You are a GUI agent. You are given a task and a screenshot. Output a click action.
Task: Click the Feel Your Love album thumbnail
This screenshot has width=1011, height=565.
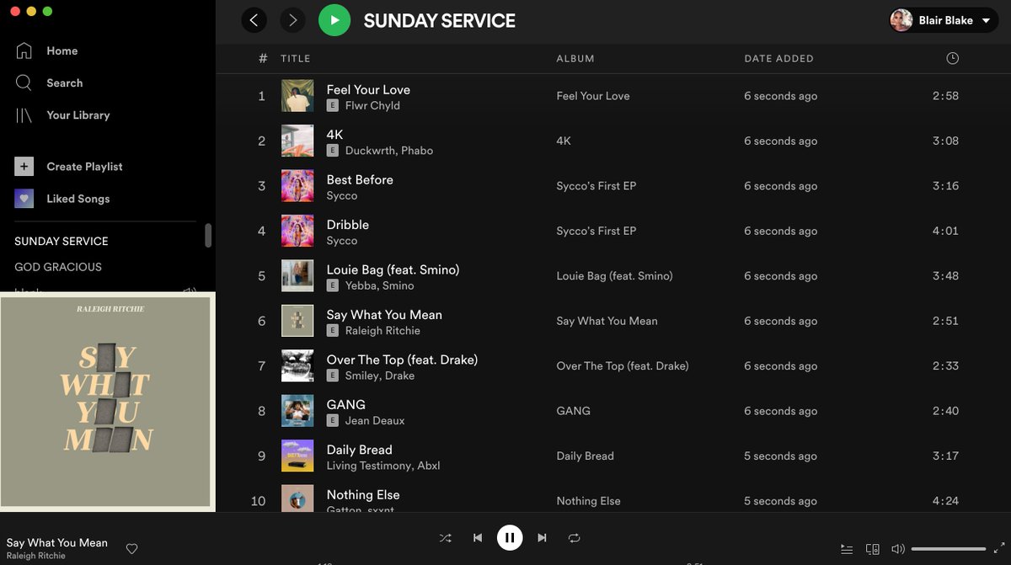[297, 96]
